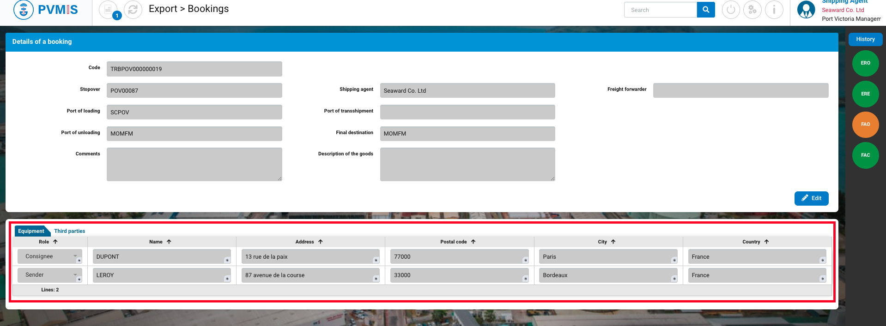The width and height of the screenshot is (886, 326).
Task: Click the Edit button
Action: pyautogui.click(x=811, y=198)
